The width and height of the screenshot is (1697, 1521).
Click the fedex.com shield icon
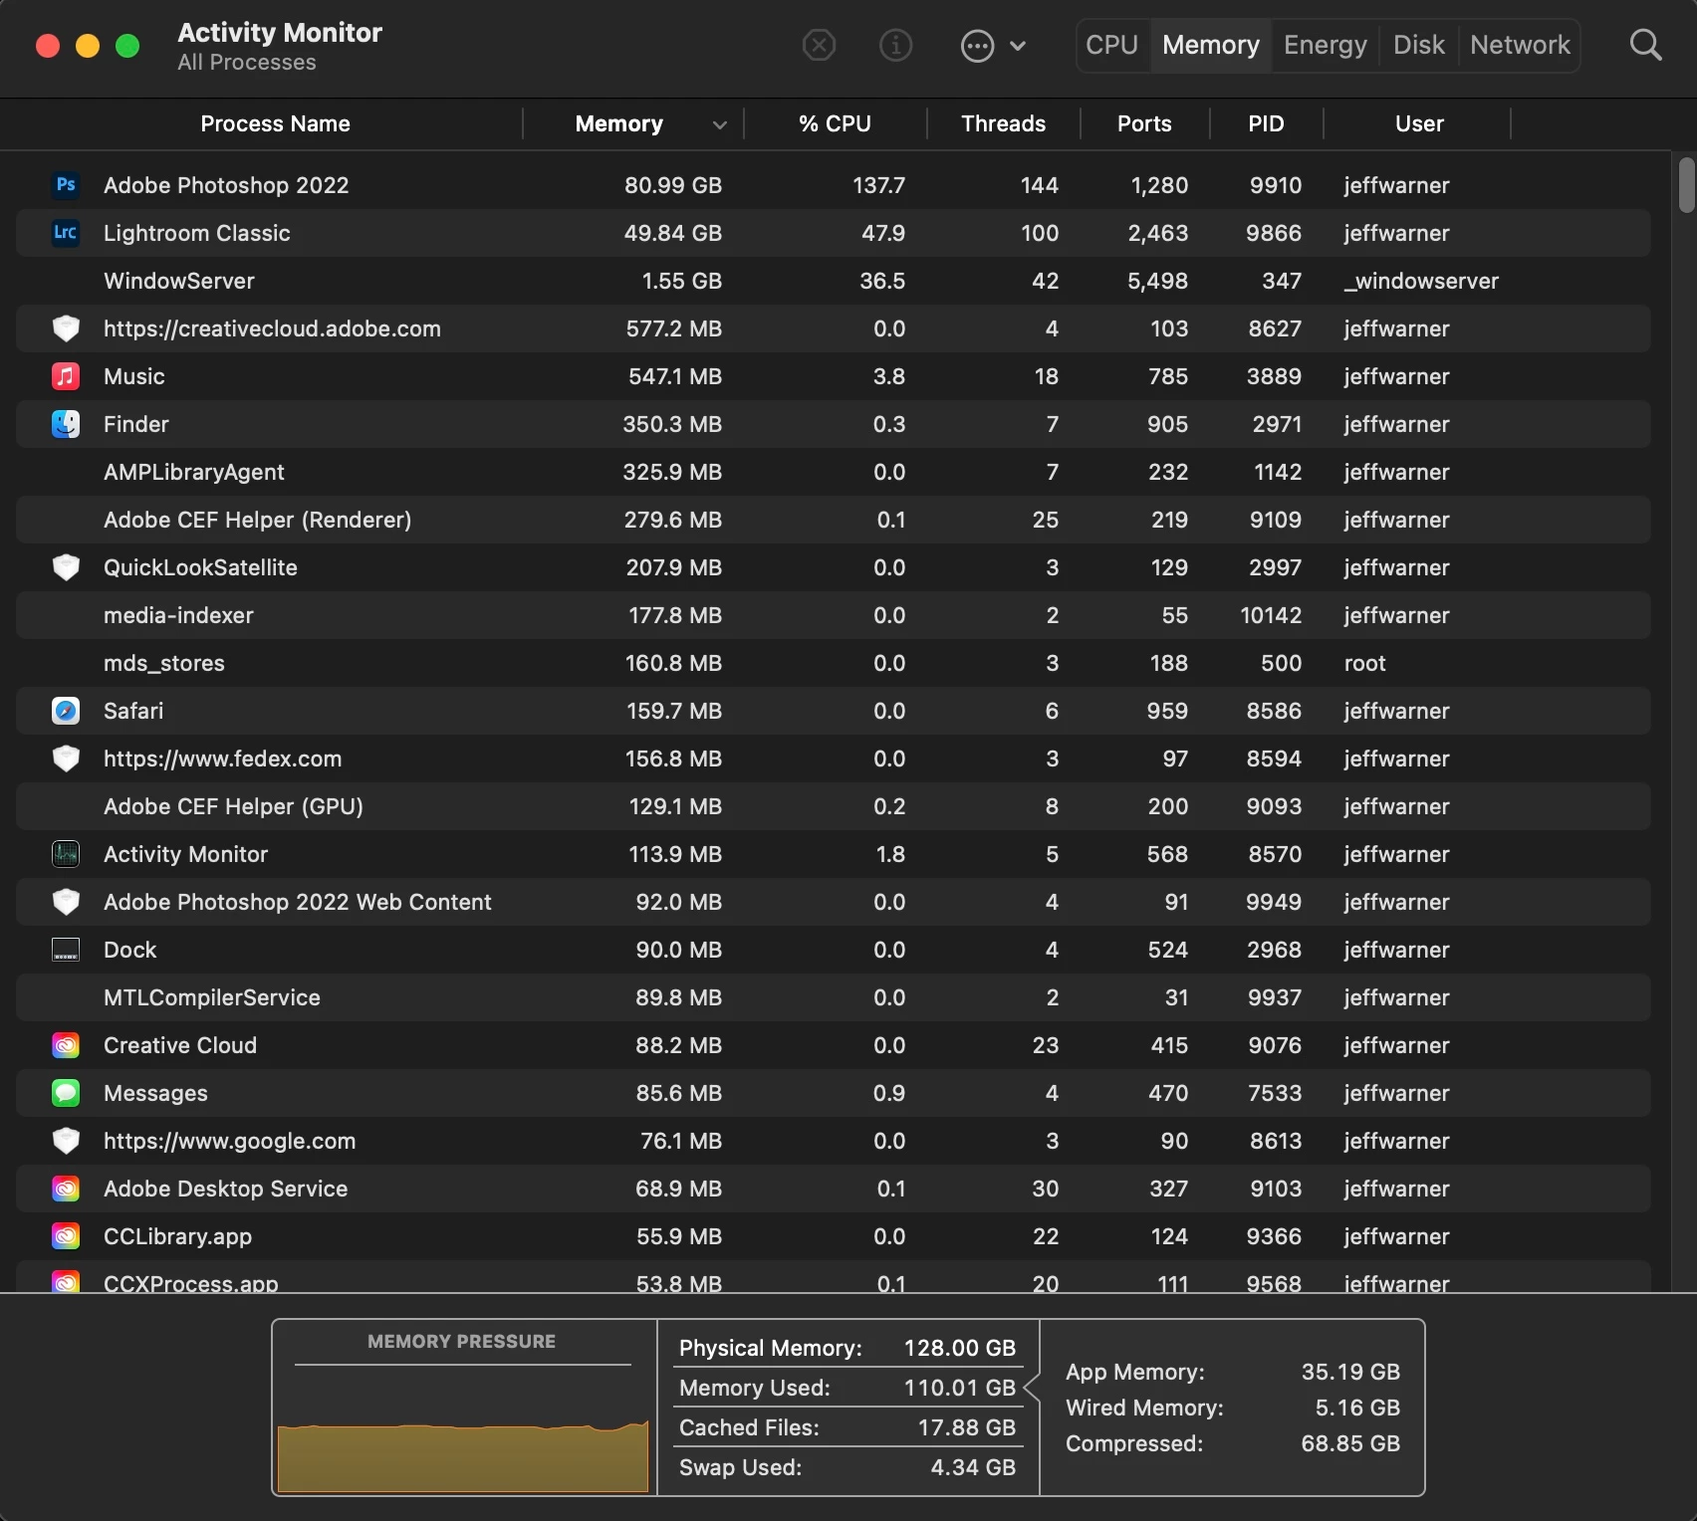(x=66, y=759)
